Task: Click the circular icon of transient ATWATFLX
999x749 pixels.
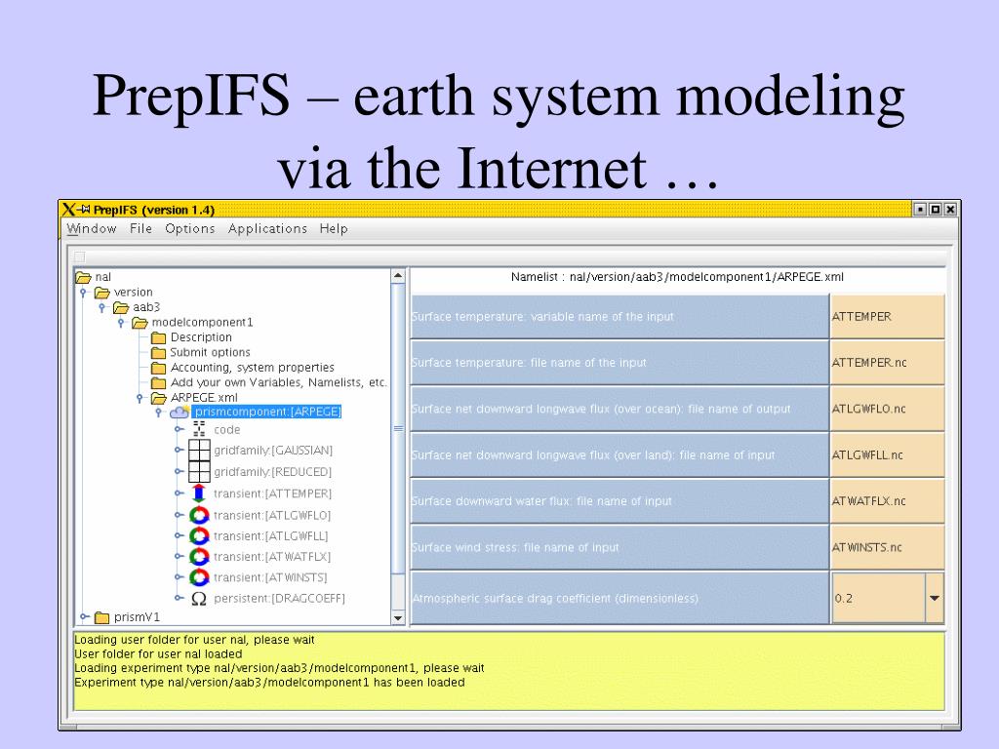Action: pos(199,557)
